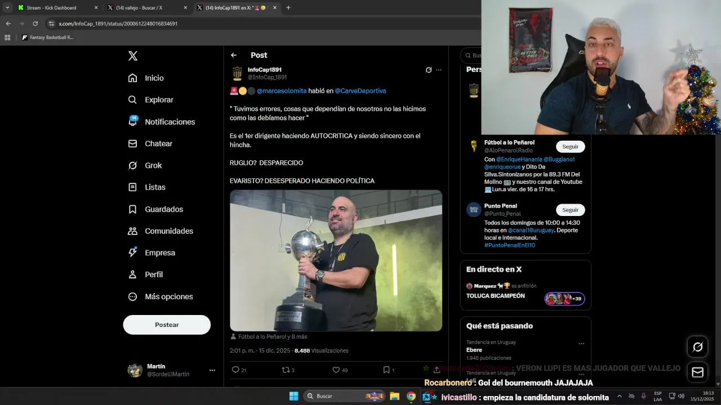
Task: Open Perfil page
Action: tap(145, 274)
